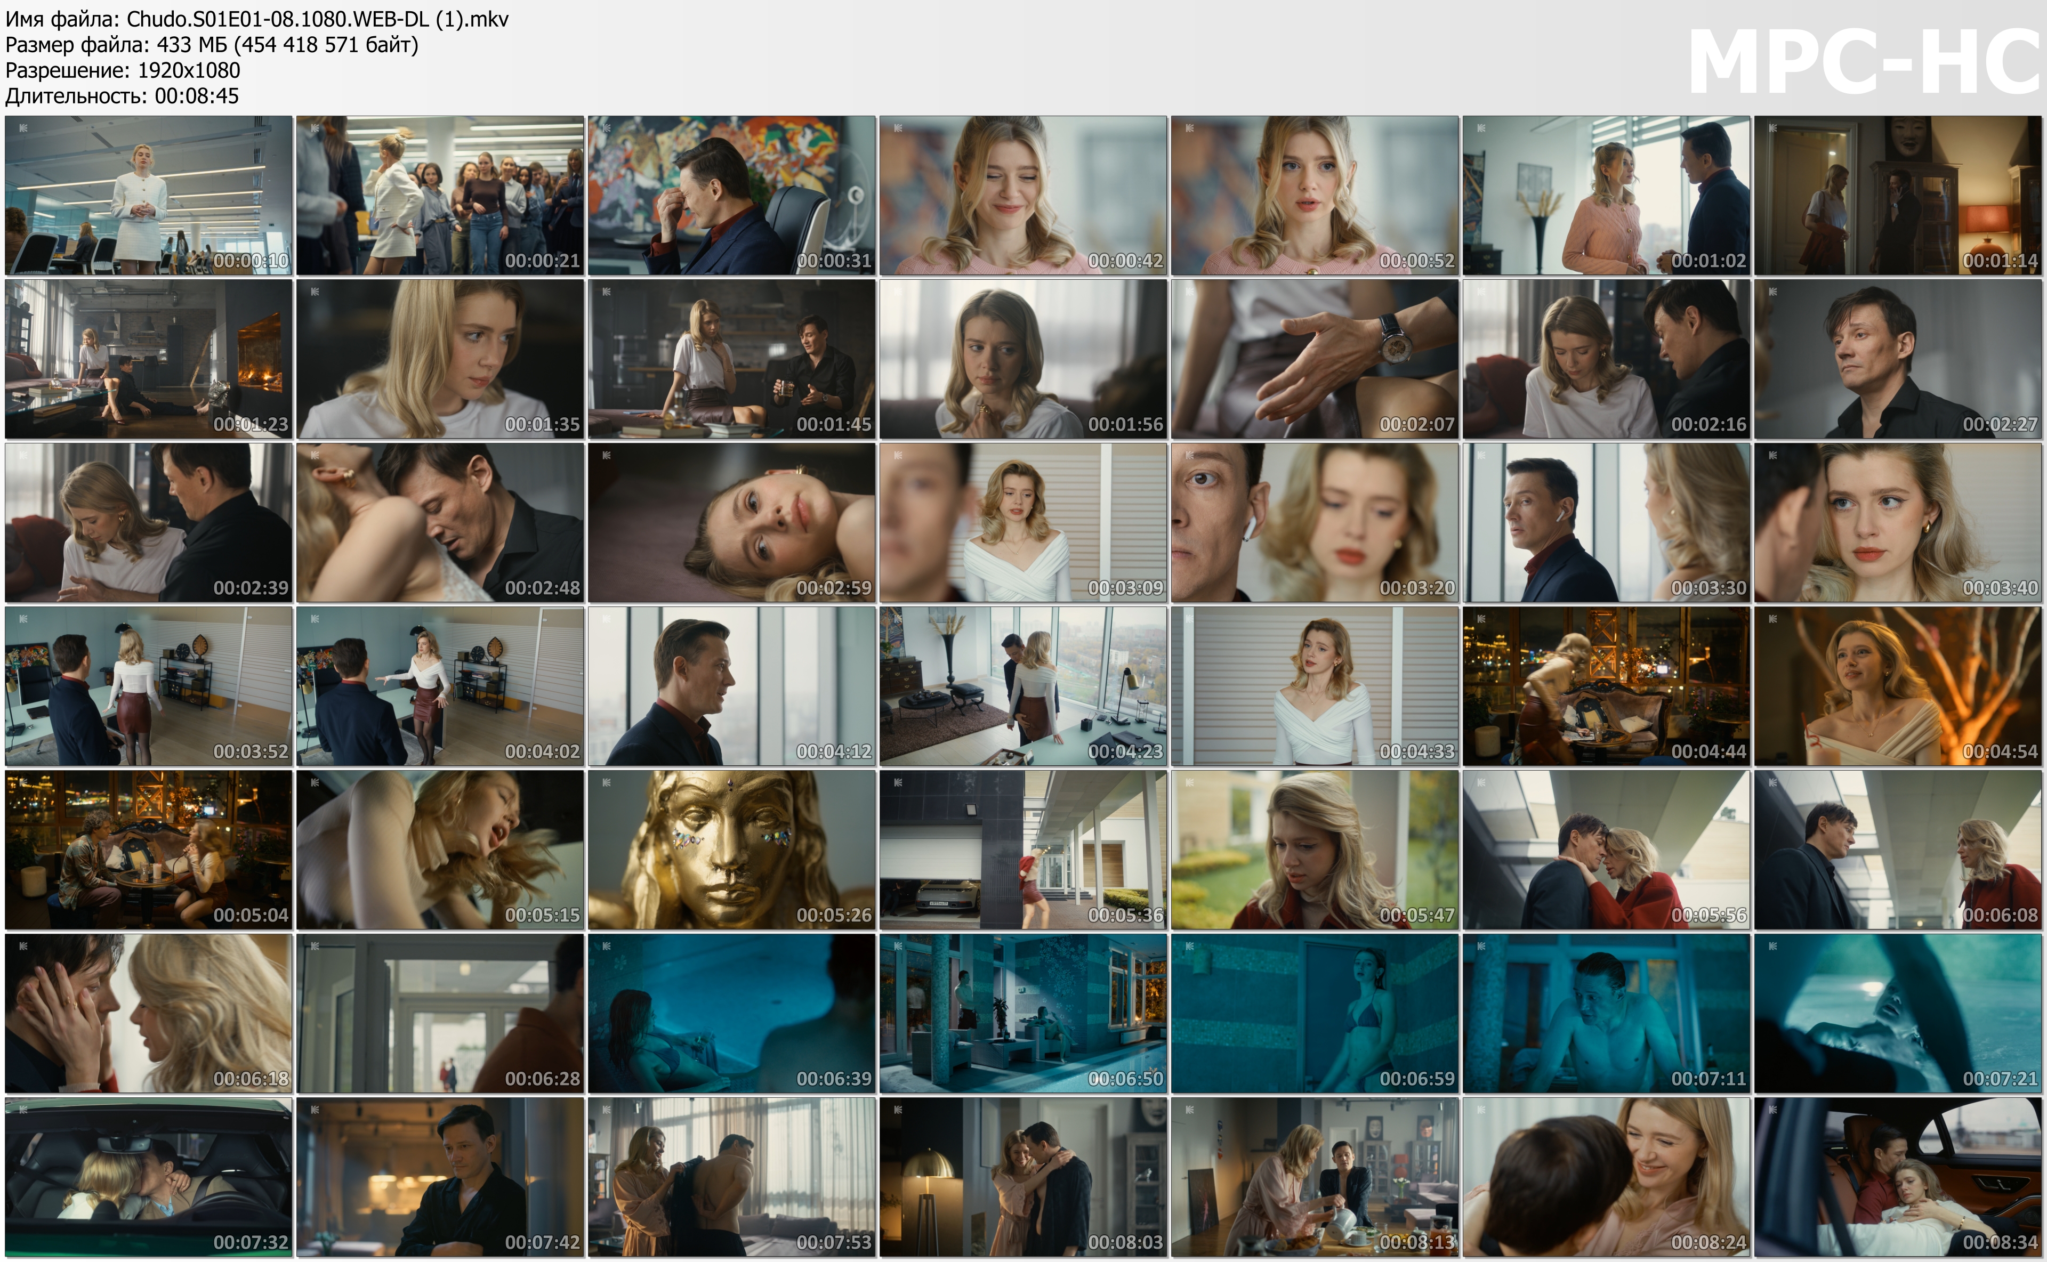
Task: Click the file size line 433 МБ
Action: [212, 44]
